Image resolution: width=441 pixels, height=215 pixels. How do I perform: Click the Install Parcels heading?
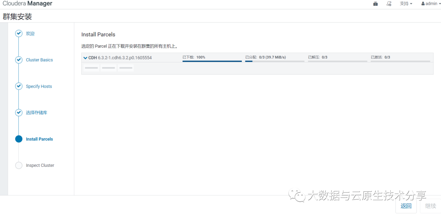98,35
